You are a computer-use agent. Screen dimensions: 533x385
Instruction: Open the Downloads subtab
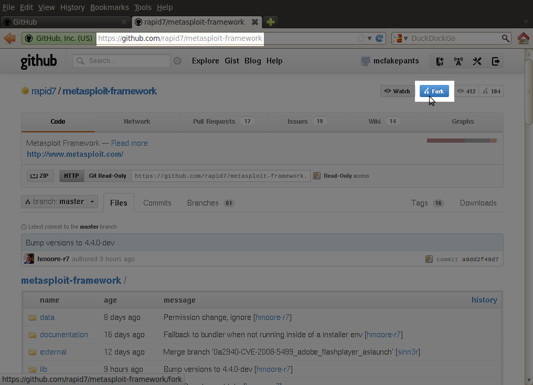click(478, 203)
